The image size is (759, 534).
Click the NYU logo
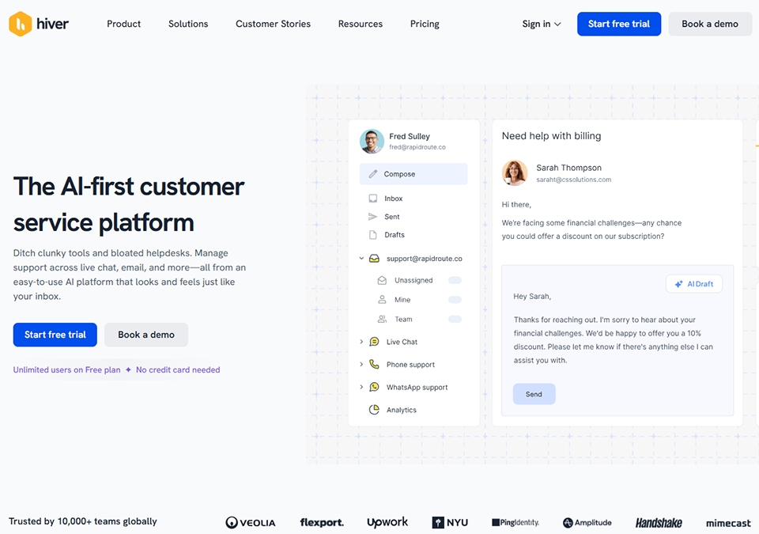[x=450, y=522]
